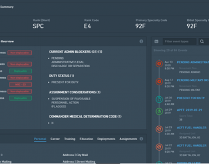The image size is (209, 164).
Task: Click the info icon next to the Assignments tab
Action: (x=141, y=139)
